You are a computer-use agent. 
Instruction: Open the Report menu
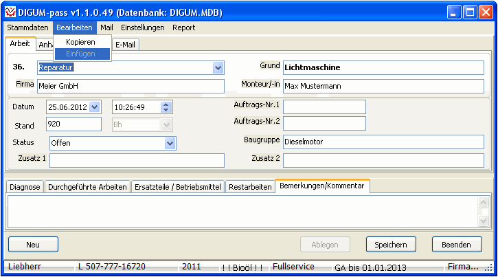(183, 27)
